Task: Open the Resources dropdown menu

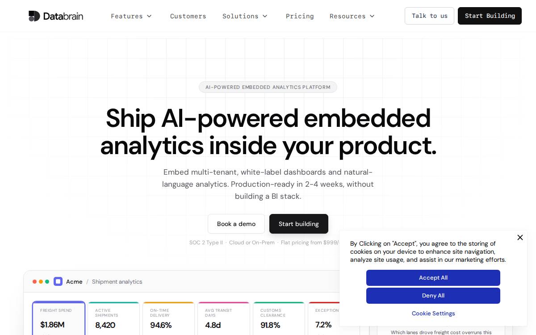Action: 352,16
